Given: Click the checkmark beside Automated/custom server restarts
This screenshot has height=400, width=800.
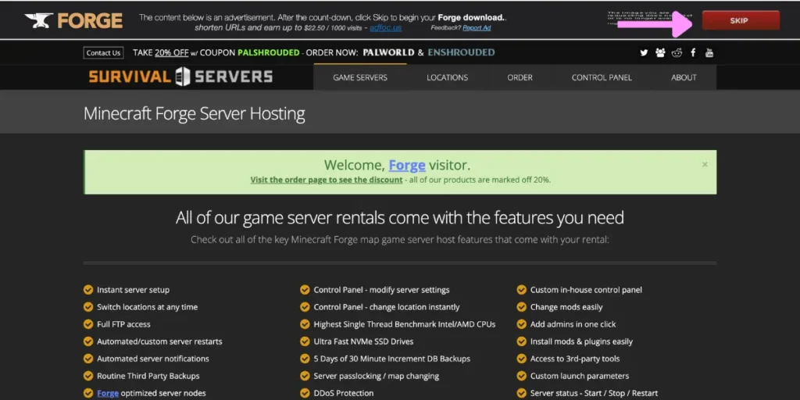Looking at the screenshot, I should (x=88, y=341).
